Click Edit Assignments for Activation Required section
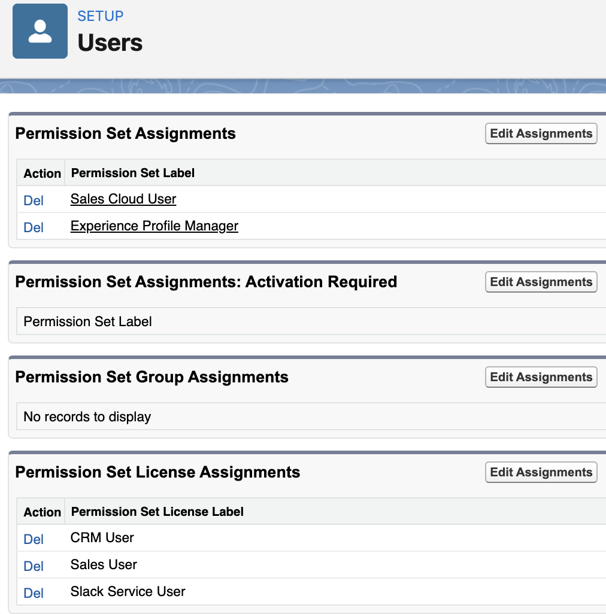 point(541,282)
